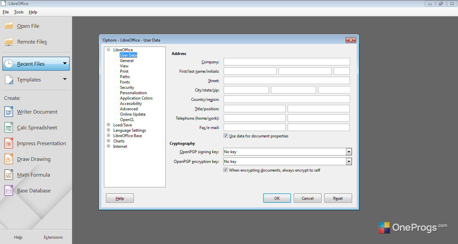458x244 pixels.
Task: Create a new Draw Drawing
Action: pos(27,159)
